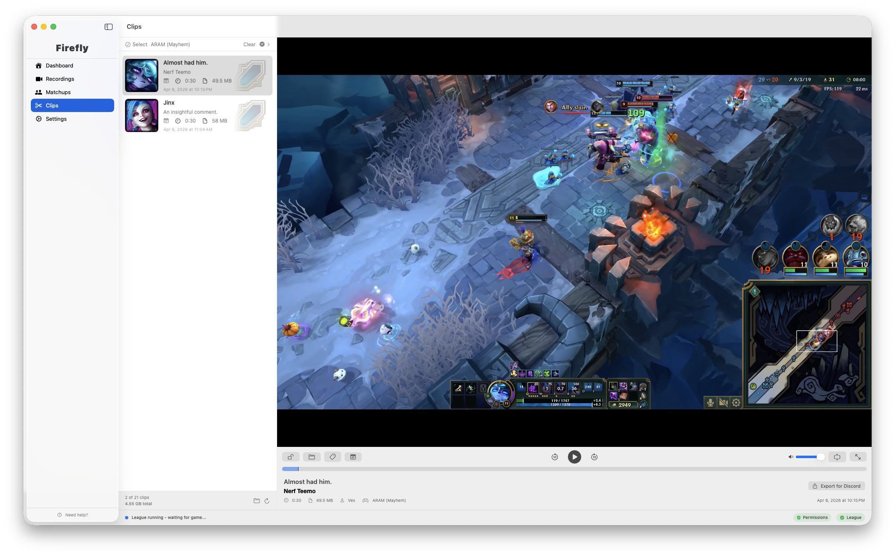Open the clips folder icon in list footer
Viewport: 895px width, 556px height.
click(x=257, y=501)
